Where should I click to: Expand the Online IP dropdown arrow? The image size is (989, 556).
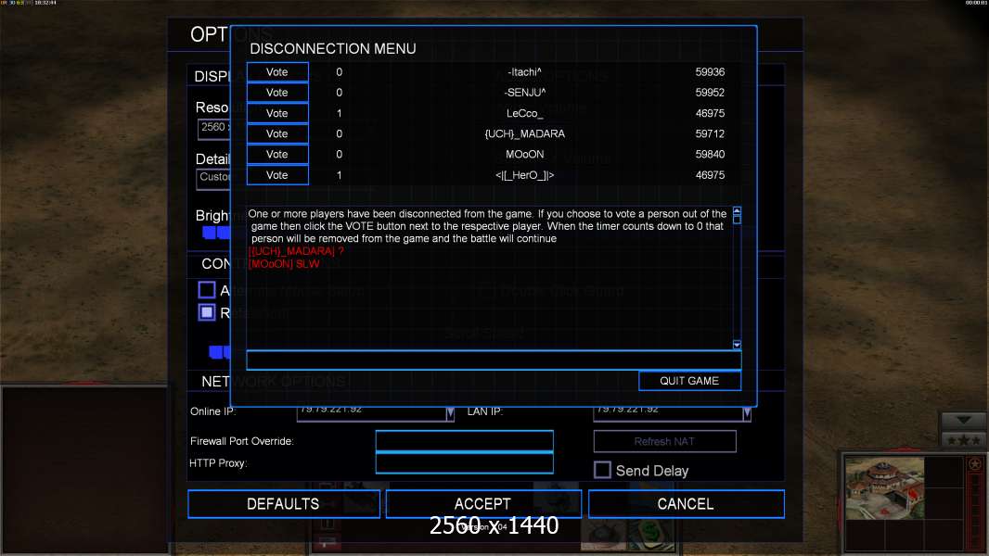pos(450,413)
